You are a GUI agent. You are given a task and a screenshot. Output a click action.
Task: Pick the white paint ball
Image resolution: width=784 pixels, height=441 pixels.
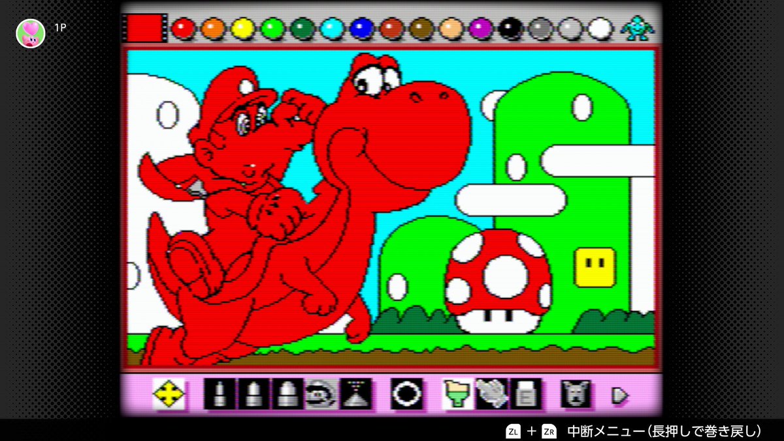(600, 28)
